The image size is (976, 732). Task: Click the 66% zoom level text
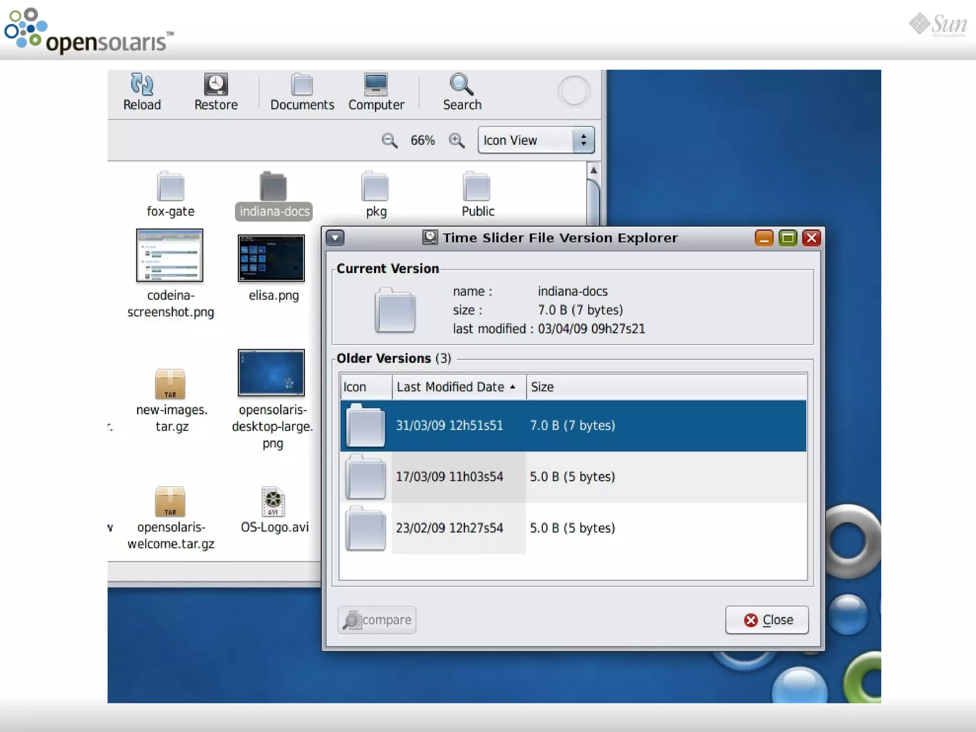point(423,141)
